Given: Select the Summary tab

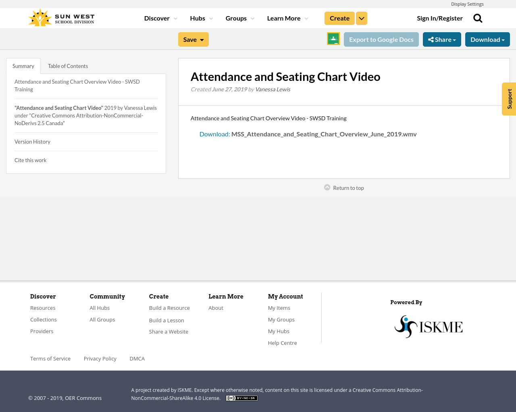Looking at the screenshot, I should coord(23,66).
